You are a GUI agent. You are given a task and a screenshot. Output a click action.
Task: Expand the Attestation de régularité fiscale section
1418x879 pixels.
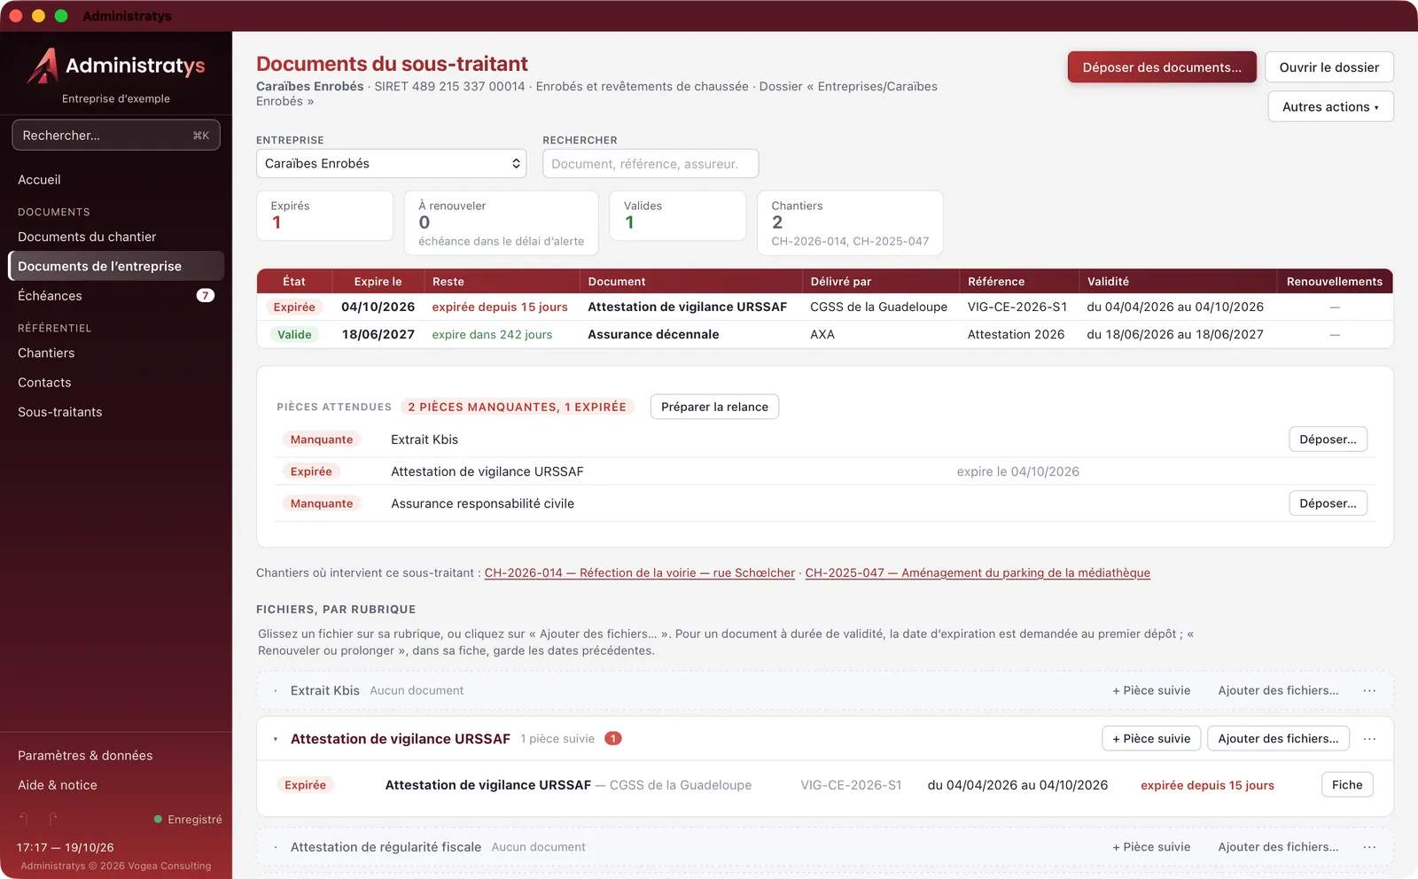(276, 847)
